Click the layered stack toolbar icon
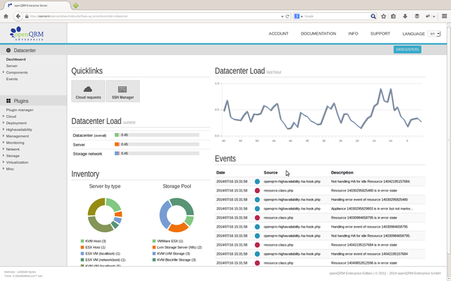The height and width of the screenshot is (281, 451). click(x=416, y=17)
